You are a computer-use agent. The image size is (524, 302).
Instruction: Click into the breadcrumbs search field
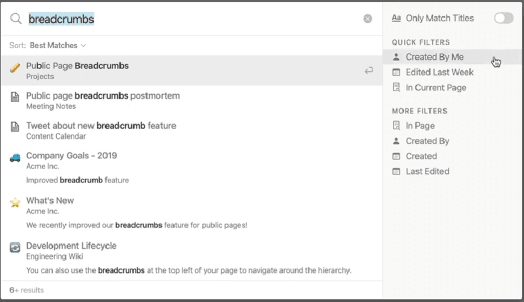click(181, 19)
